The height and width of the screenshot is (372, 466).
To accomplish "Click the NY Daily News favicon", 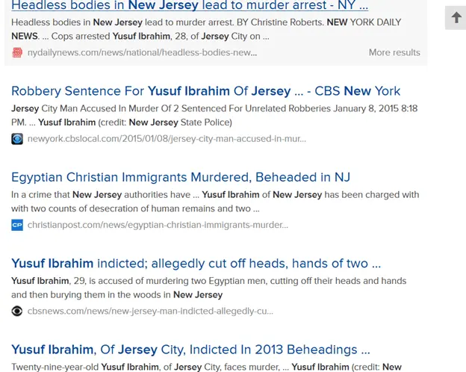I will tap(17, 52).
